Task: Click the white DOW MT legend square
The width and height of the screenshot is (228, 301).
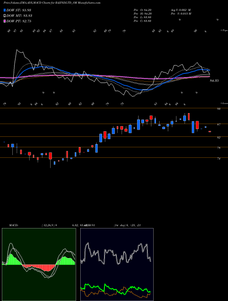Action: 5,16
